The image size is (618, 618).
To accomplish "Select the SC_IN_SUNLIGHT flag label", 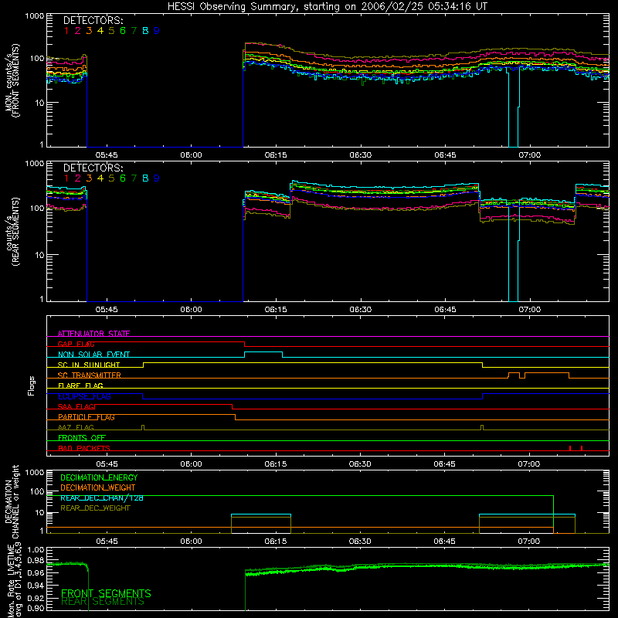I will 89,365.
